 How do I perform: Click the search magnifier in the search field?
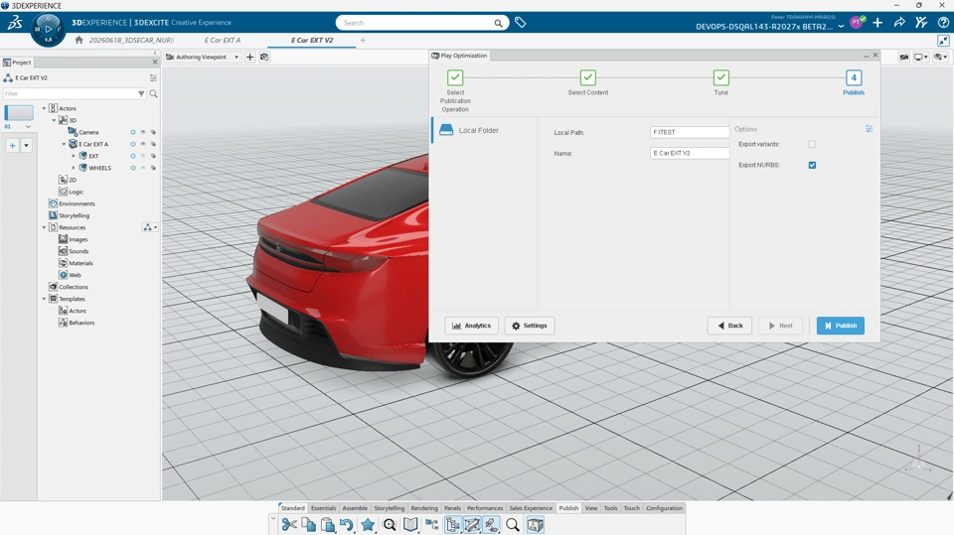click(498, 23)
